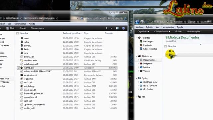Click the forward arrow in right window
213x120 pixels.
click(142, 22)
